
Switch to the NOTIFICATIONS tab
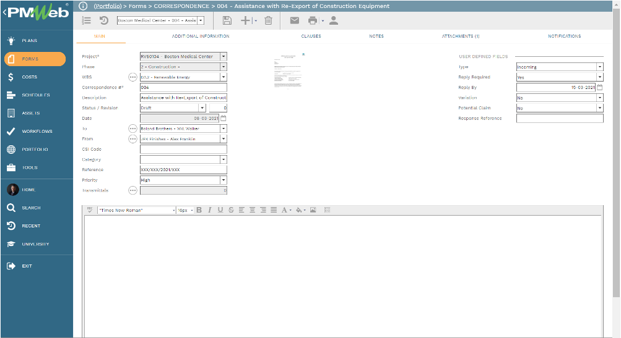point(565,36)
